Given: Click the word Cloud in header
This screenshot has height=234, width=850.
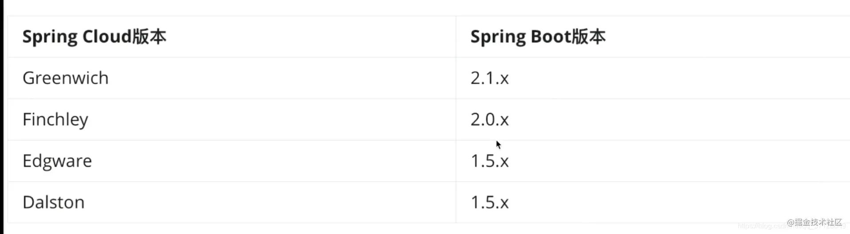Looking at the screenshot, I should click(107, 36).
